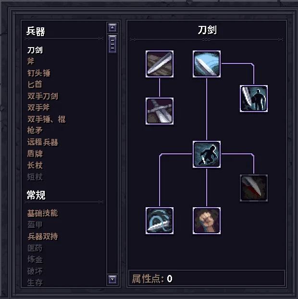Select the diagonal sword slash skill icon

(160, 64)
